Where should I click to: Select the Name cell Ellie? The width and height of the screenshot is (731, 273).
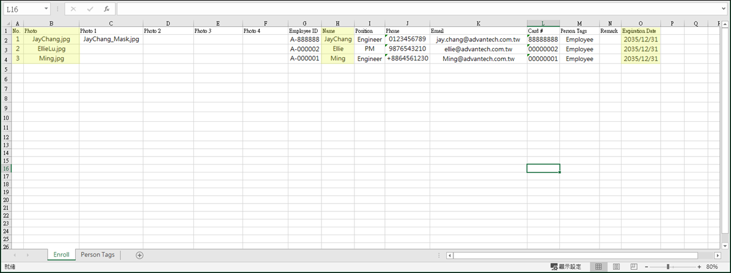click(x=338, y=49)
